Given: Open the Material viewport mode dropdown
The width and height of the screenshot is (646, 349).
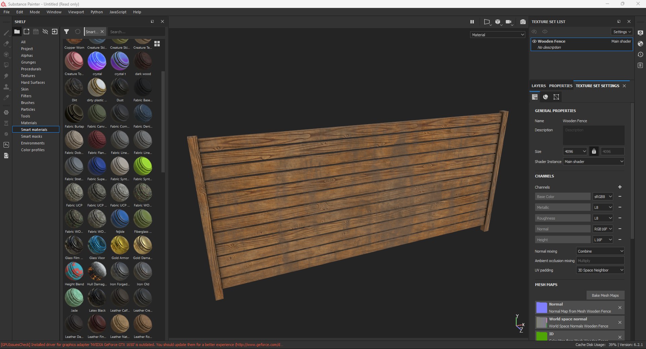Looking at the screenshot, I should pos(498,35).
